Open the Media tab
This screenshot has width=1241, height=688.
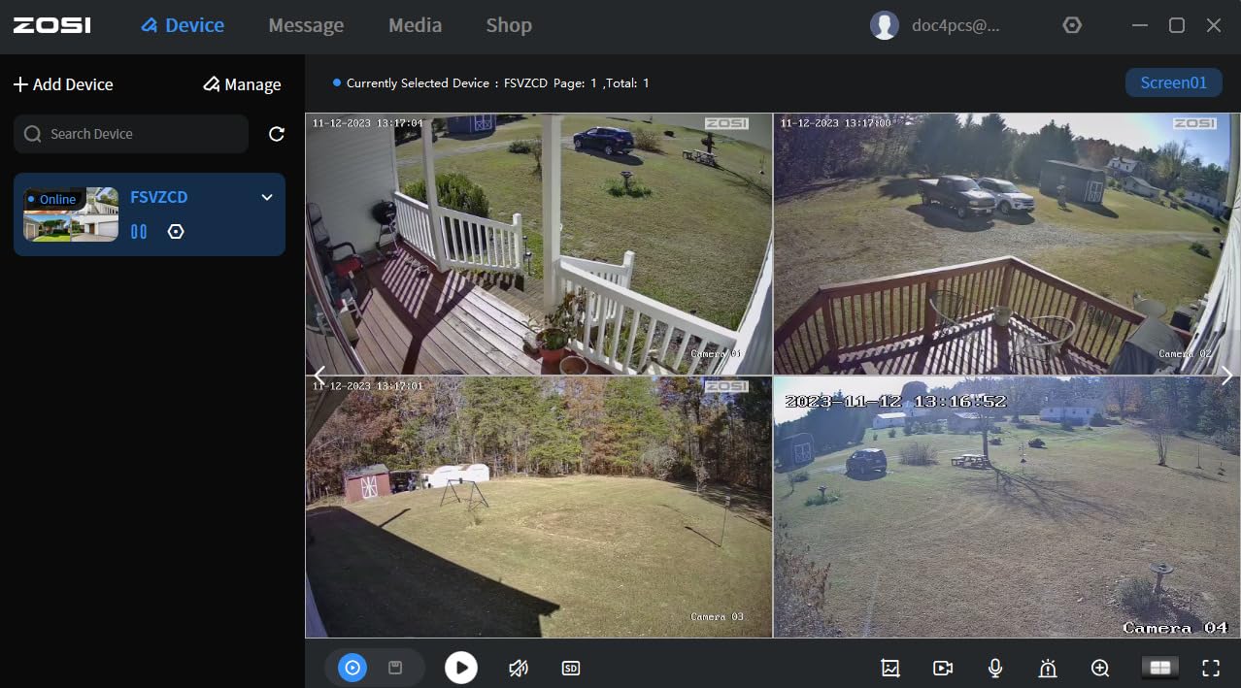point(416,26)
